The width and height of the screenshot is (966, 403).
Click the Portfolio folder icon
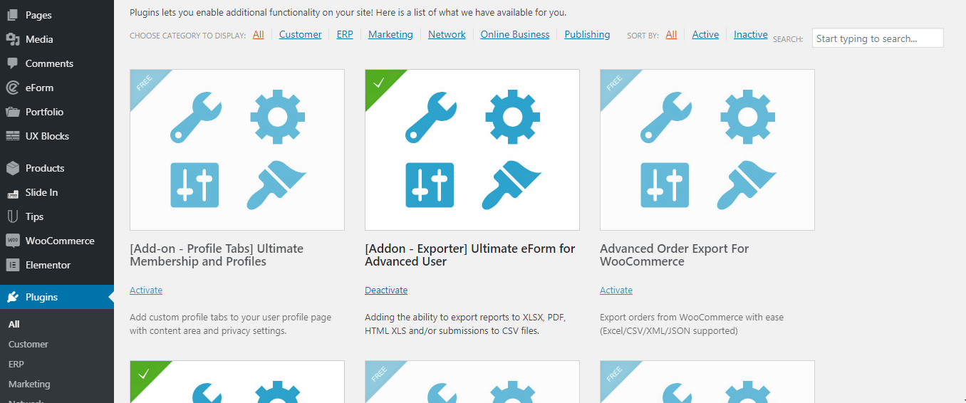[12, 112]
